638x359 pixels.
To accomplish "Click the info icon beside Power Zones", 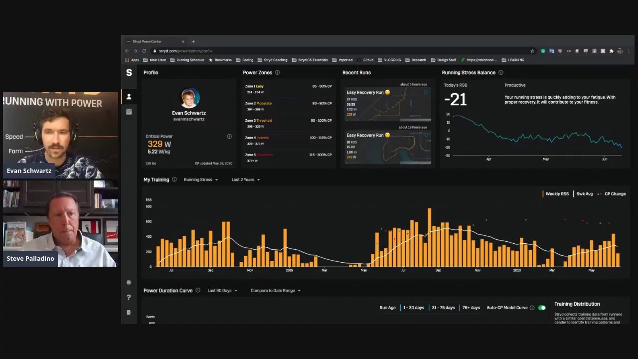I will (x=278, y=73).
